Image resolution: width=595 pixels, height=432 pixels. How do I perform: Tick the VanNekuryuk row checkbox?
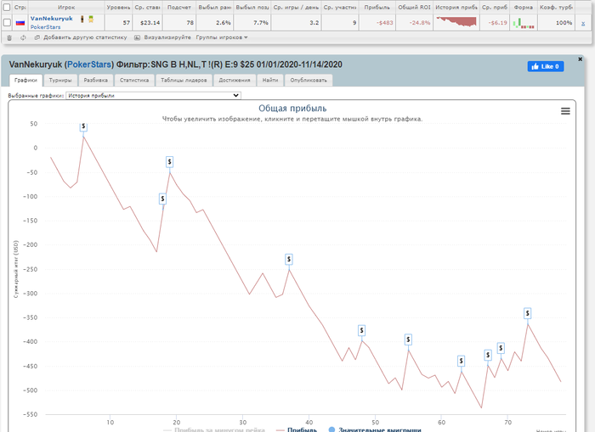7,22
